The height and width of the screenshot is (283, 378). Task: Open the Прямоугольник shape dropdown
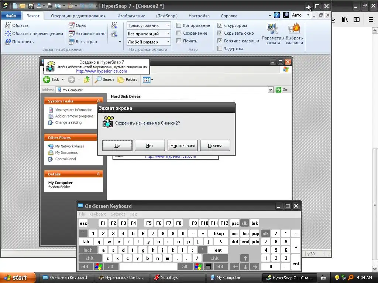click(x=168, y=25)
